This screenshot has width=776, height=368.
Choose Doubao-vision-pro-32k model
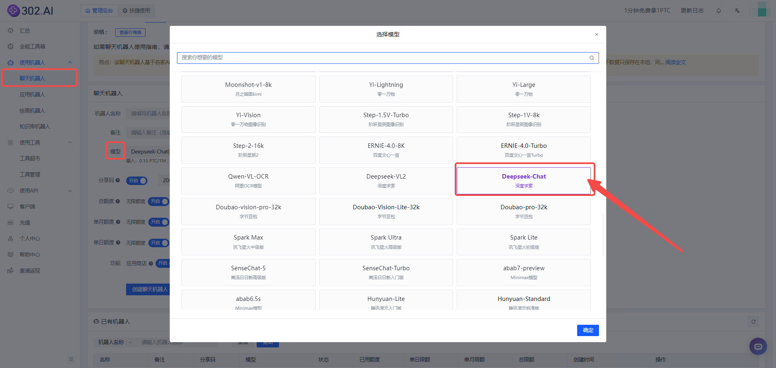tap(248, 211)
